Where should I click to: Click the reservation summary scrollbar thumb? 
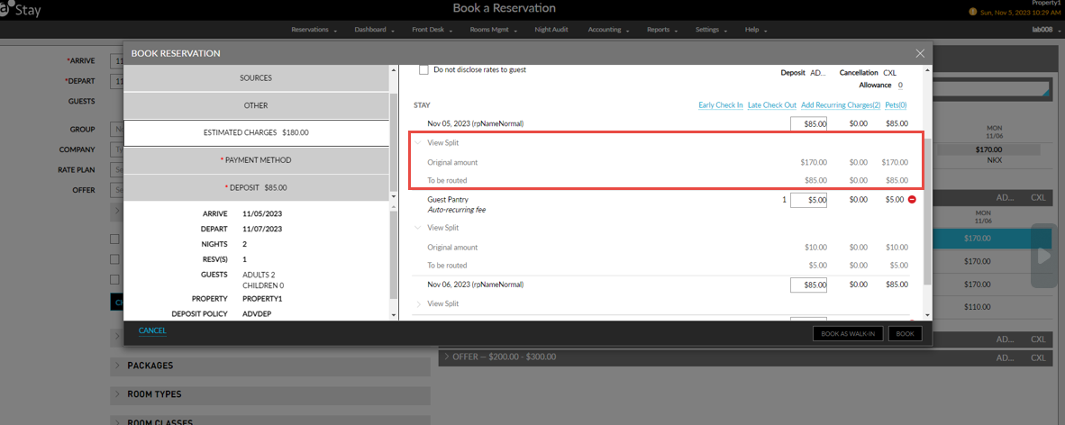(393, 256)
